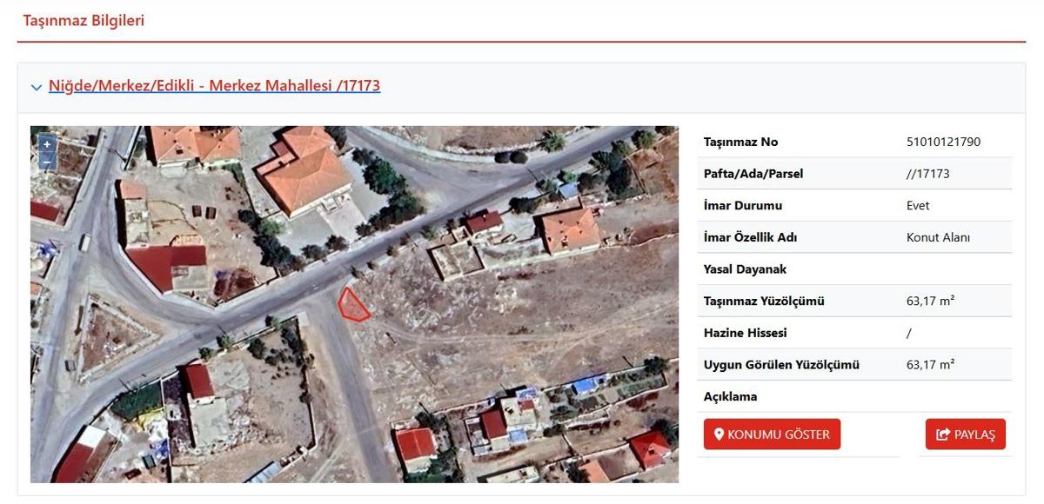Open the Niğde/Merkez/Edikli - Merkez Mahallesi /17173 link
The width and height of the screenshot is (1044, 504).
tap(214, 86)
